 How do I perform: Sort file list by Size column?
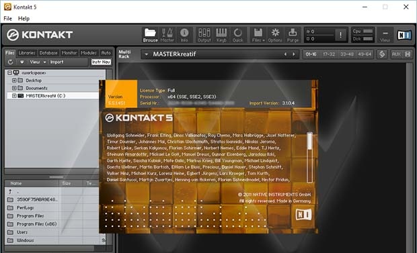tap(71, 183)
